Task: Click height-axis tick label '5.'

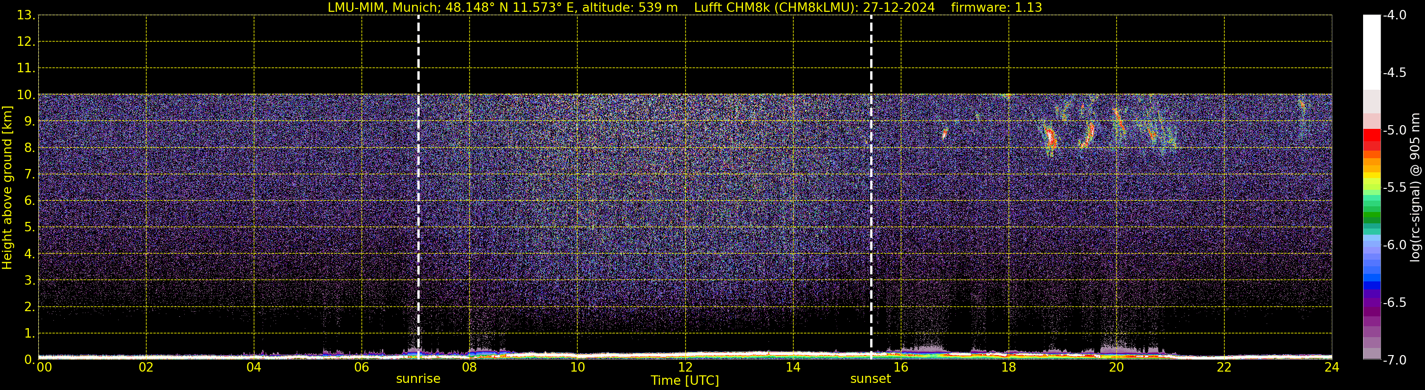Action: click(x=29, y=228)
